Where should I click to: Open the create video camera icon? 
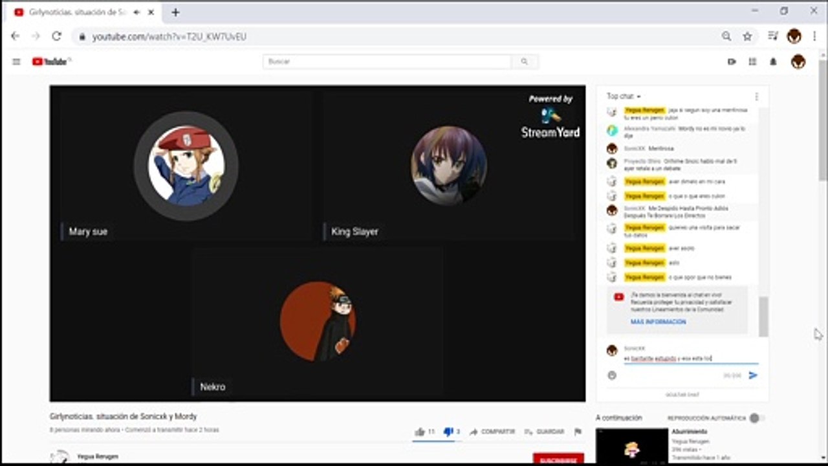pos(732,61)
